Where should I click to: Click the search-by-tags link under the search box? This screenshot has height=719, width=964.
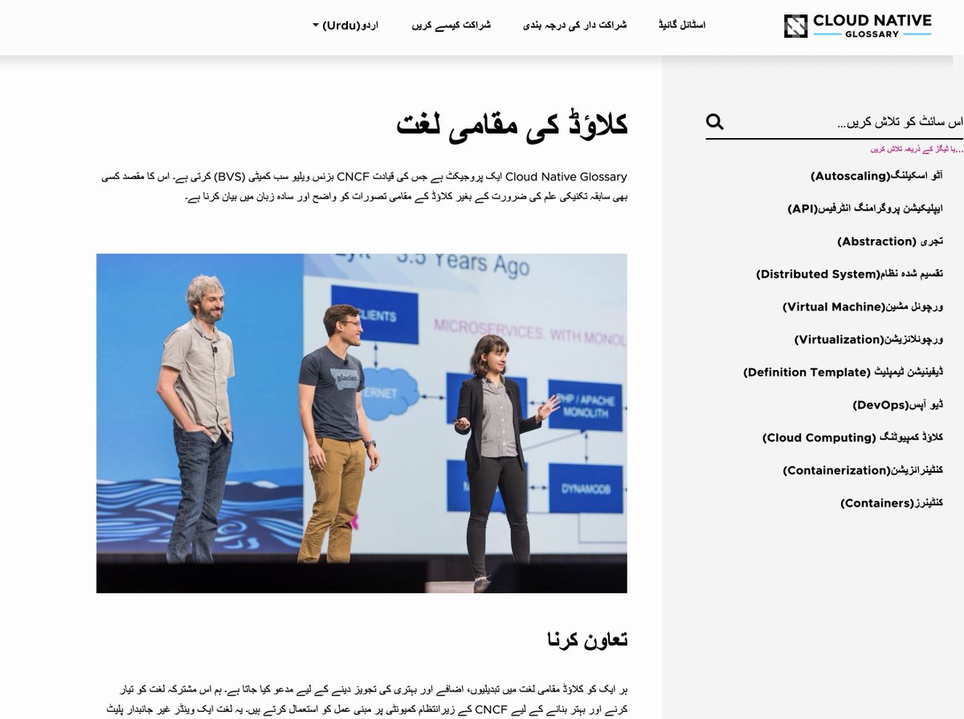click(917, 149)
